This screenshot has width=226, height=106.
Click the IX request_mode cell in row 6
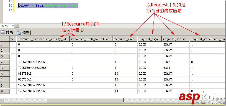(125, 74)
